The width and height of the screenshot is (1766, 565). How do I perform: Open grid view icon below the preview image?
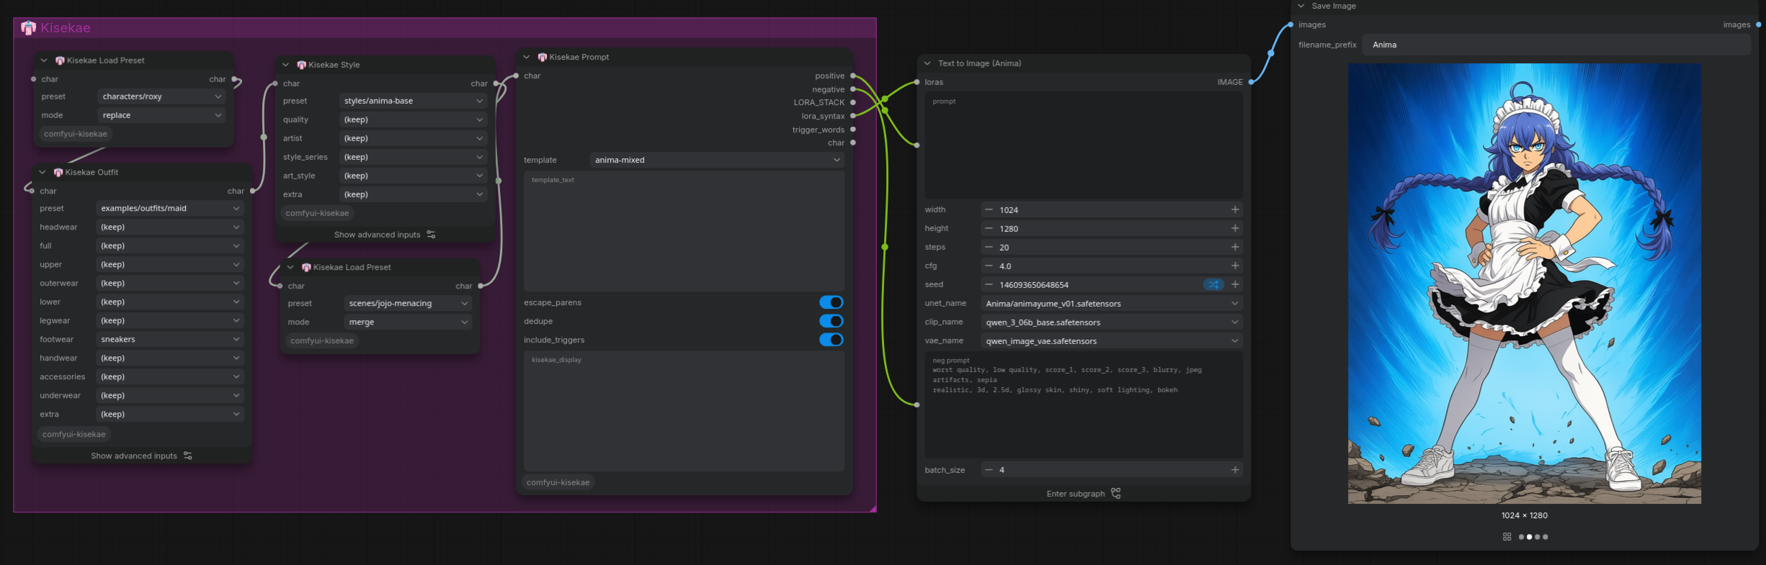tap(1507, 537)
